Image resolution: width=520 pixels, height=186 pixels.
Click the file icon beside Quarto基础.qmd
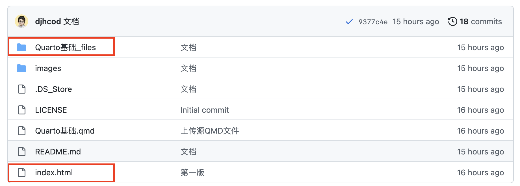(x=21, y=130)
